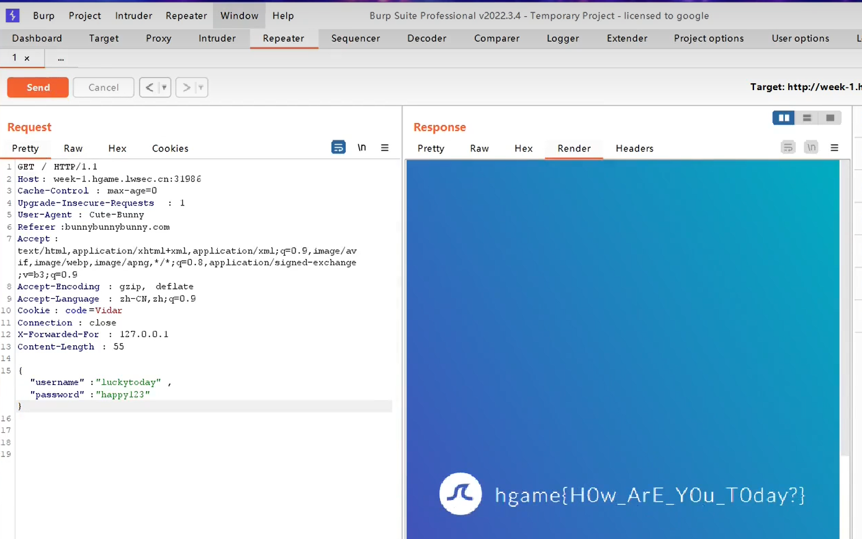This screenshot has width=862, height=539.
Task: Select Request Cookies tab
Action: point(170,148)
